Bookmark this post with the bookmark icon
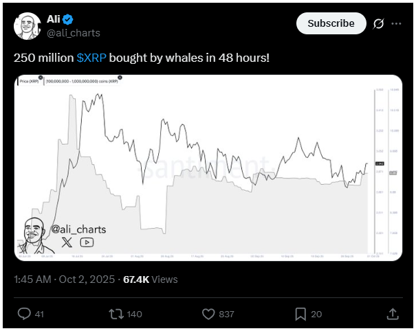The height and width of the screenshot is (331, 416). [x=300, y=314]
